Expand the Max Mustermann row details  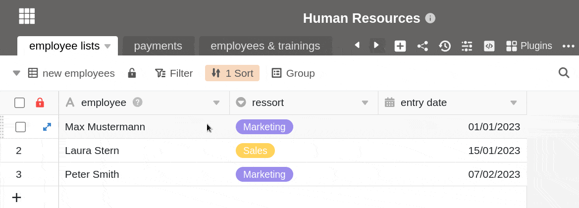coord(47,127)
